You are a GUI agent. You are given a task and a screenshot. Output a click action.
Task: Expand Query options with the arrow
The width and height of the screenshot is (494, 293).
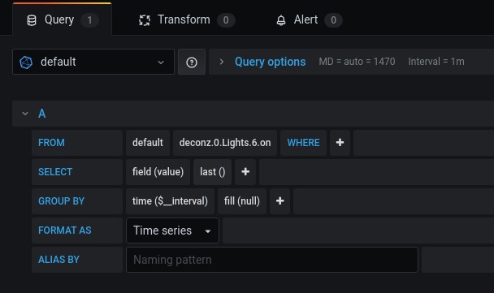pyautogui.click(x=222, y=62)
